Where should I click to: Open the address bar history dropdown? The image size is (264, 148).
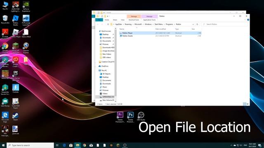(193, 24)
